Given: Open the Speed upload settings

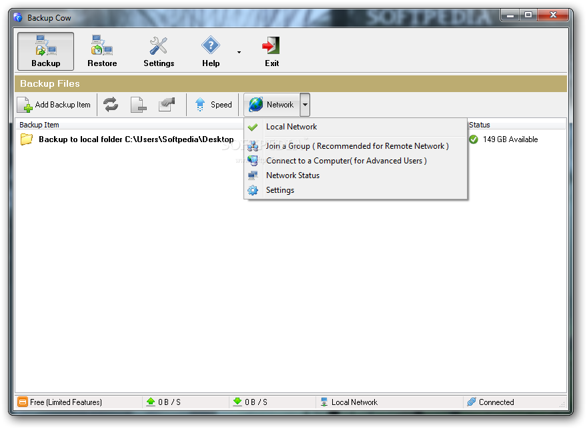Looking at the screenshot, I should [x=213, y=105].
